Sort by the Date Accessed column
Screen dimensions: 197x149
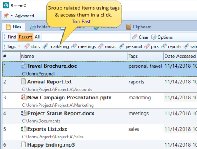click(x=180, y=56)
